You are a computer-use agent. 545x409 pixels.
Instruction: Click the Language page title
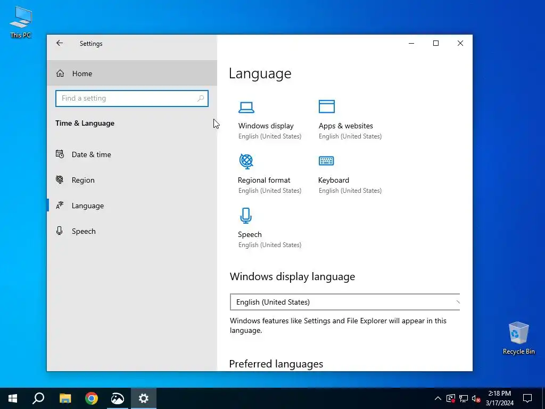coord(260,73)
